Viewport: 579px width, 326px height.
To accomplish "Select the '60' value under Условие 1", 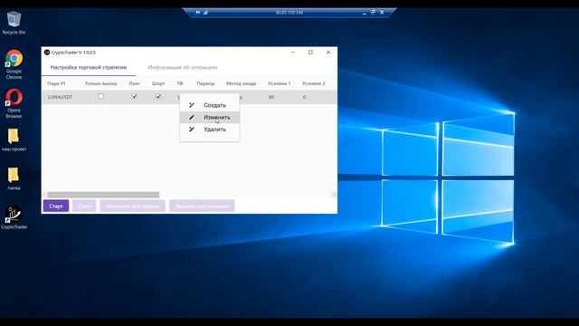I will (x=271, y=97).
